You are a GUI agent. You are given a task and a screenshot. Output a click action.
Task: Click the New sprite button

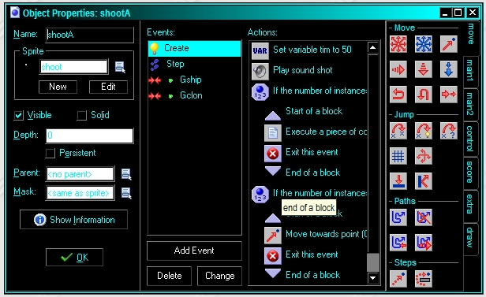[58, 87]
